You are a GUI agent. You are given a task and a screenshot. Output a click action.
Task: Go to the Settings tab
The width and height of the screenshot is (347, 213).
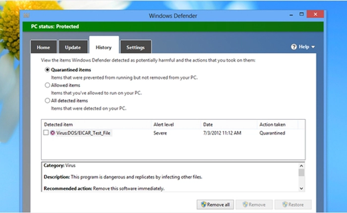[x=135, y=47]
